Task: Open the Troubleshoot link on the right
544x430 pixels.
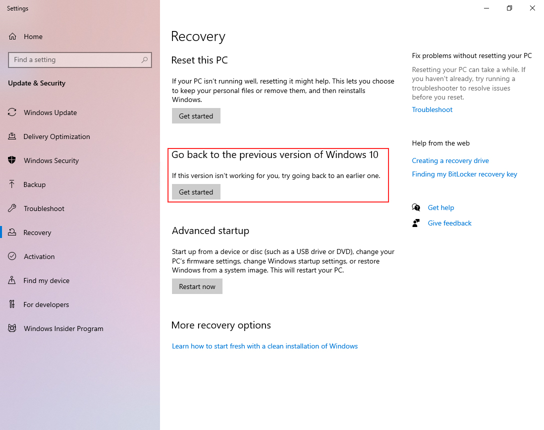Action: (432, 109)
